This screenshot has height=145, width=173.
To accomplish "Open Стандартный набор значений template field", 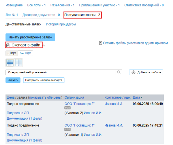I will pyautogui.click(x=61, y=72).
